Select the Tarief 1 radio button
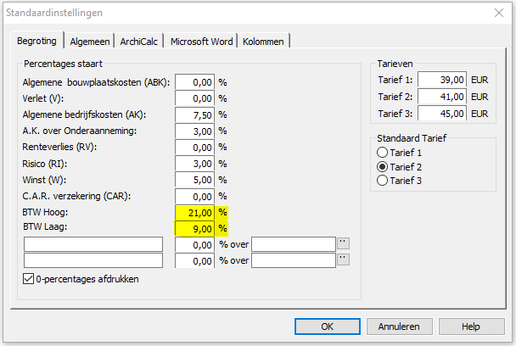The height and width of the screenshot is (346, 516). pyautogui.click(x=382, y=153)
